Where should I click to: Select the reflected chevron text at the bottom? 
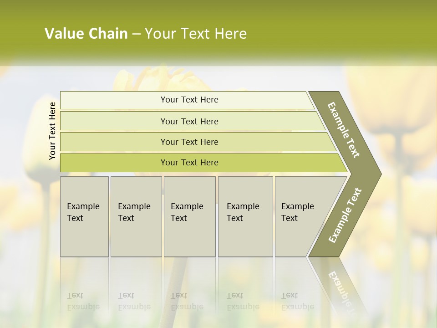pyautogui.click(x=341, y=288)
